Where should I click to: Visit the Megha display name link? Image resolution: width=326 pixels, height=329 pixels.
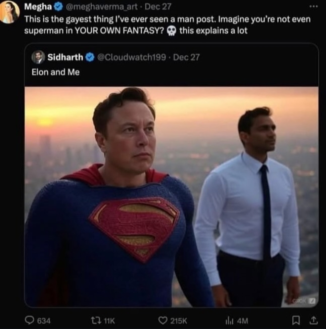coord(38,7)
